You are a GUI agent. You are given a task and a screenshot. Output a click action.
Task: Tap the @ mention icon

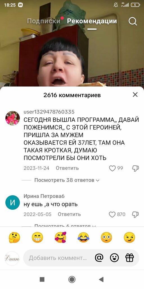click(x=99, y=258)
